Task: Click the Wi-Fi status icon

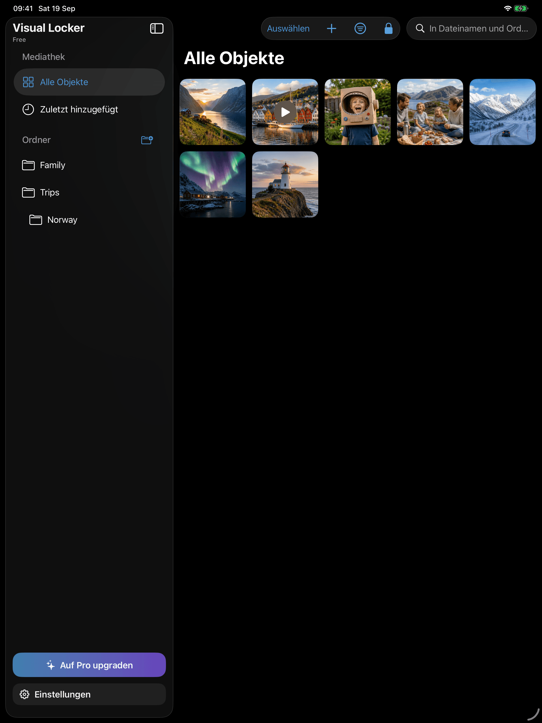Action: coord(507,8)
